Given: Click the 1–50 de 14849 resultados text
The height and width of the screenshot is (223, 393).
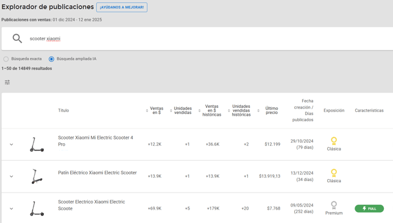Looking at the screenshot, I should coord(27,68).
